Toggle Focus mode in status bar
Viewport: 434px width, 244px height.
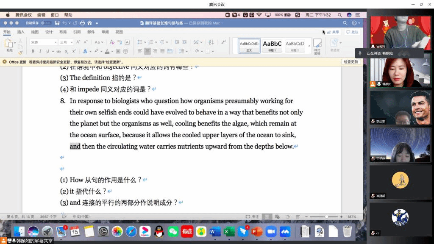tap(253, 216)
